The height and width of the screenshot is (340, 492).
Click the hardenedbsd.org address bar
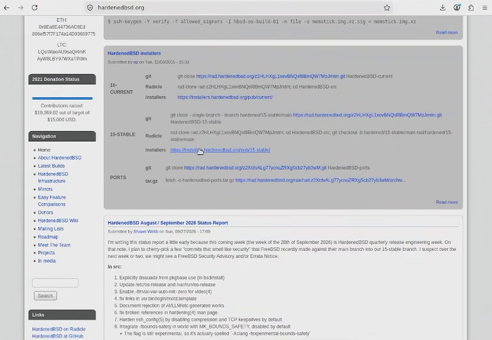pyautogui.click(x=237, y=8)
